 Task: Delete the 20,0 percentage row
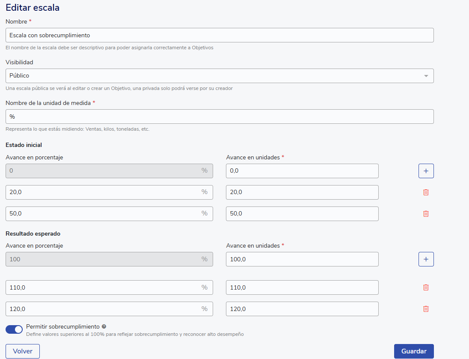point(426,192)
